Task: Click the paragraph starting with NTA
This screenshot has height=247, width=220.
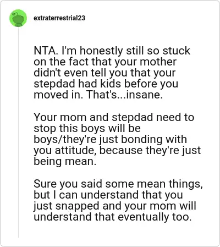Action: [x=112, y=73]
